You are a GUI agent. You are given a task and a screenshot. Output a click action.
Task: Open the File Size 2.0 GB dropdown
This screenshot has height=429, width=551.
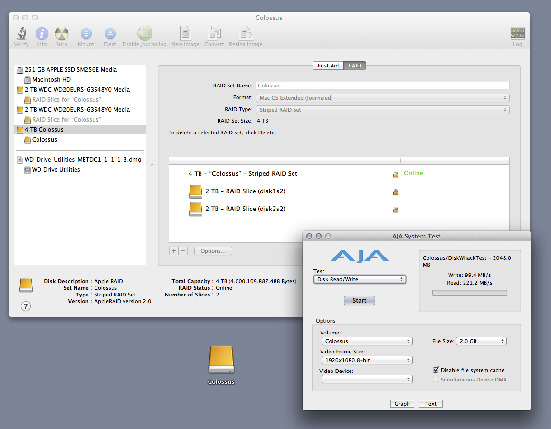pyautogui.click(x=481, y=341)
